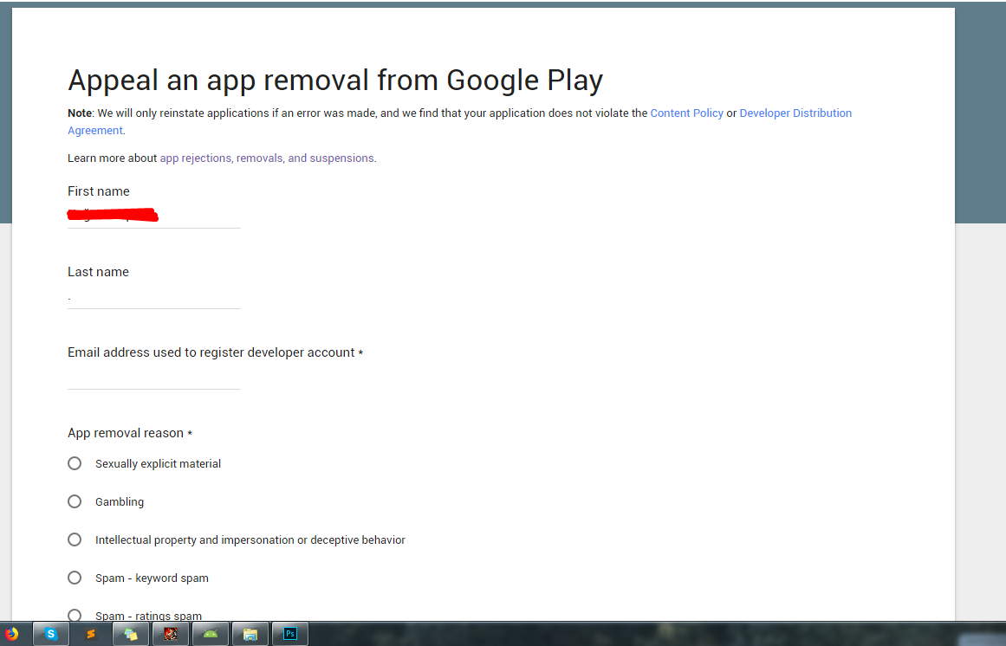Click the First name input field
1006x646 pixels.
(x=154, y=216)
